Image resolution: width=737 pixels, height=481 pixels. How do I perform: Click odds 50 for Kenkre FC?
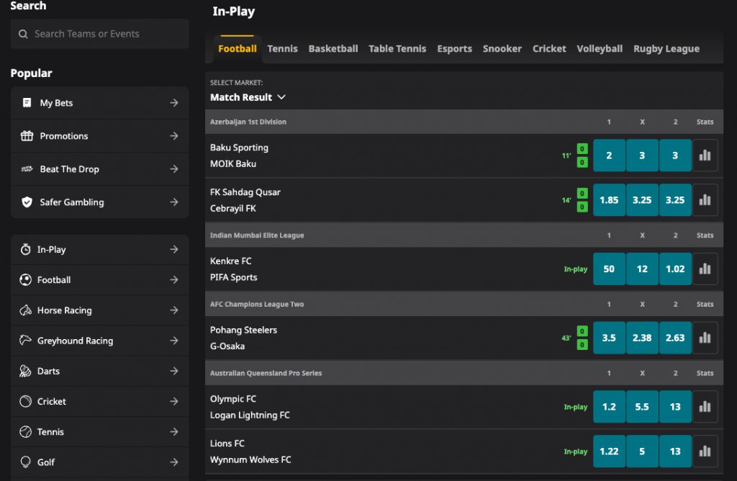point(609,269)
